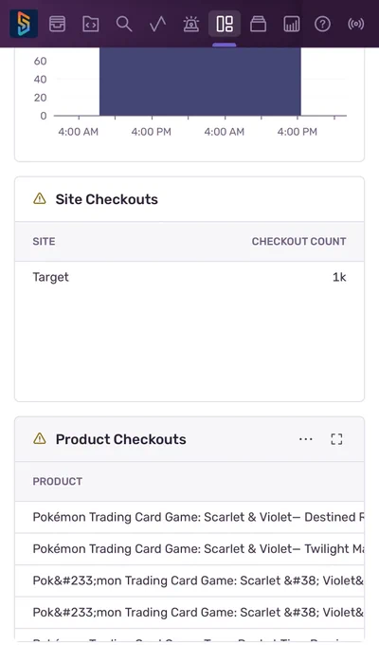Viewport: 379px width, 645px height.
Task: Click Site Checkouts warning triangle icon
Action: 40,199
